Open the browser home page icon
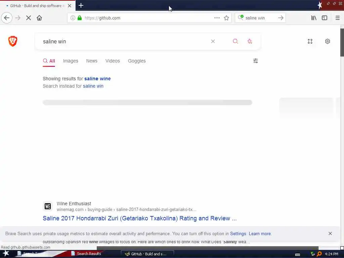 click(39, 18)
